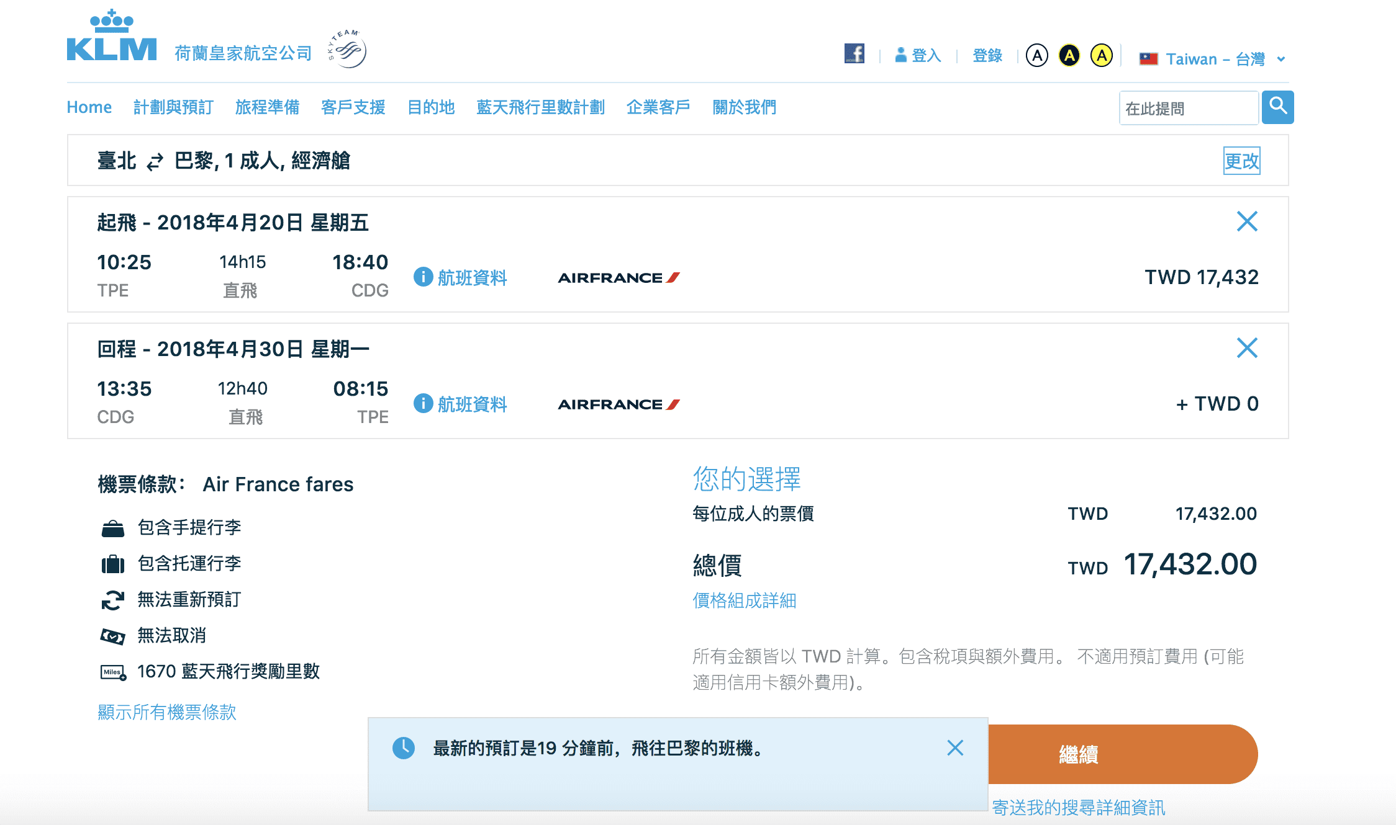Screen dimensions: 1396x825
Task: Click 寄送我的搜尋詳細資訊 link
Action: pos(1079,807)
